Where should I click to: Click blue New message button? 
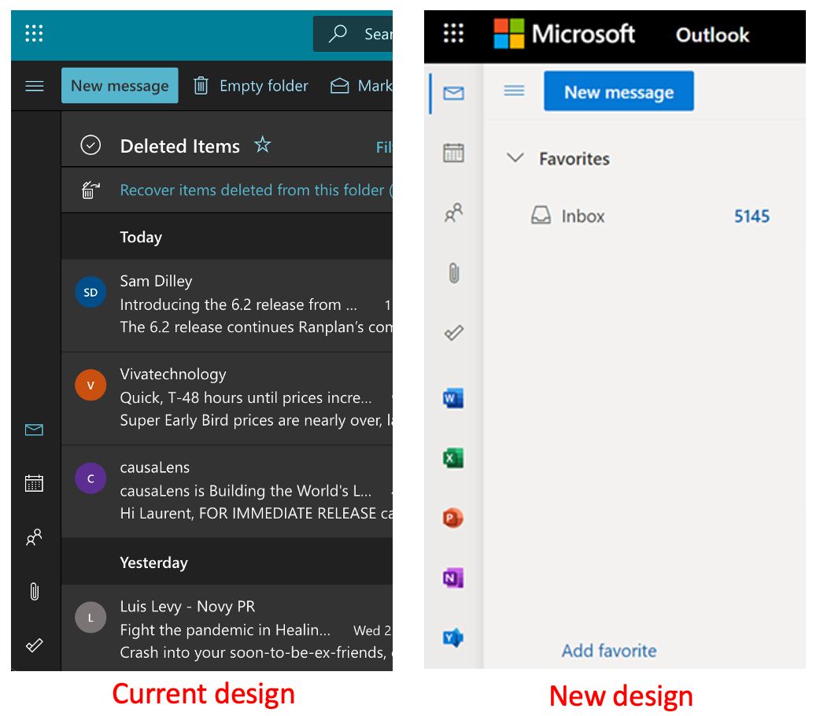[619, 91]
